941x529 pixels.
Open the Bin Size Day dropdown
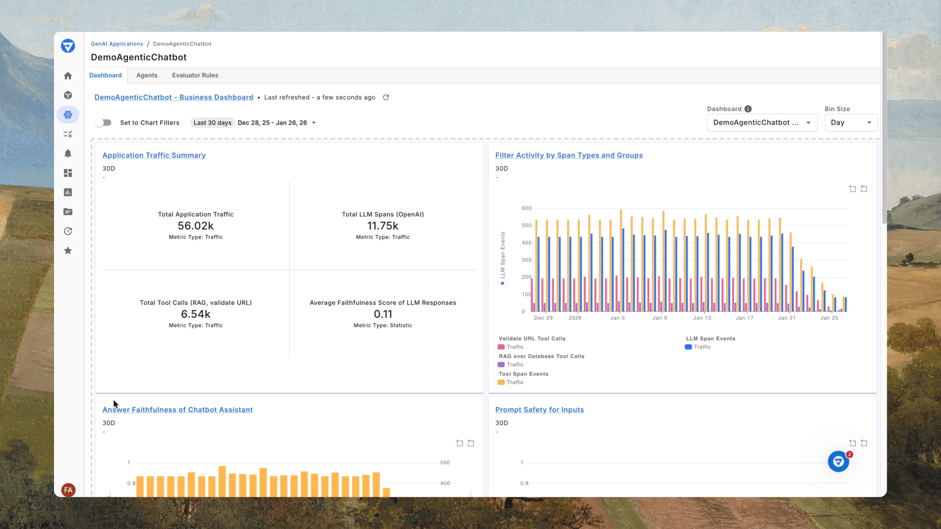point(851,123)
